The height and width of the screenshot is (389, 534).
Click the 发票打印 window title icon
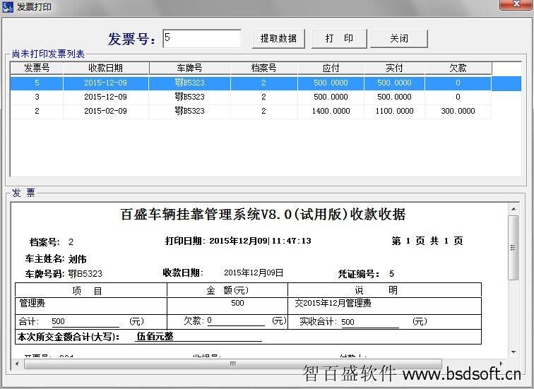7,6
